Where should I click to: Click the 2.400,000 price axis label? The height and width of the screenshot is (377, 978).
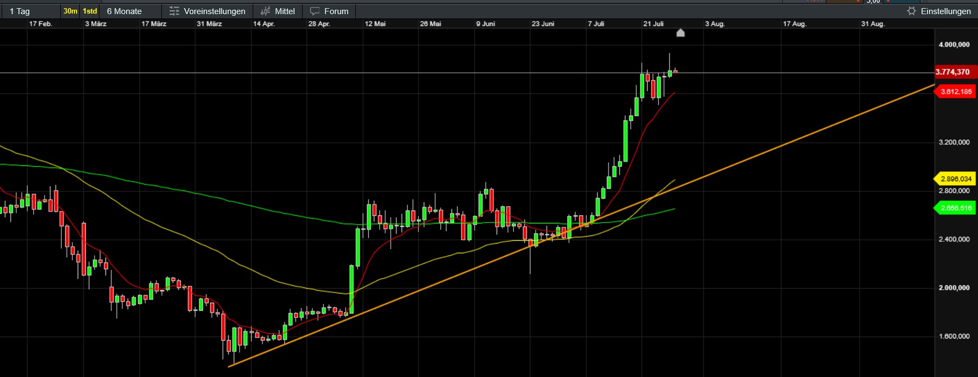[x=954, y=239]
